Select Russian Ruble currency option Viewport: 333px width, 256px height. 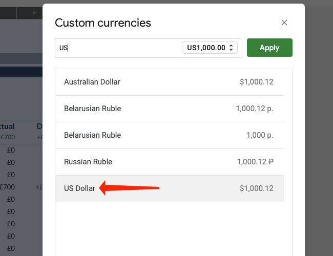tap(88, 162)
